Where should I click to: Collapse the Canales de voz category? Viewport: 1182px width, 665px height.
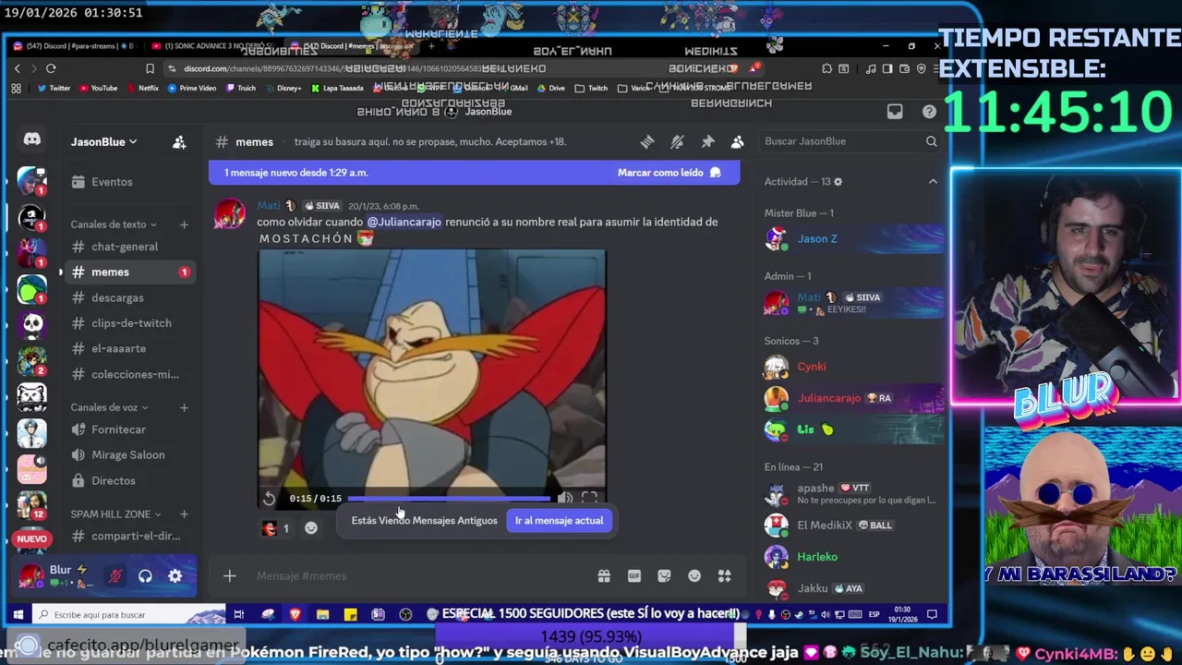[x=109, y=407]
